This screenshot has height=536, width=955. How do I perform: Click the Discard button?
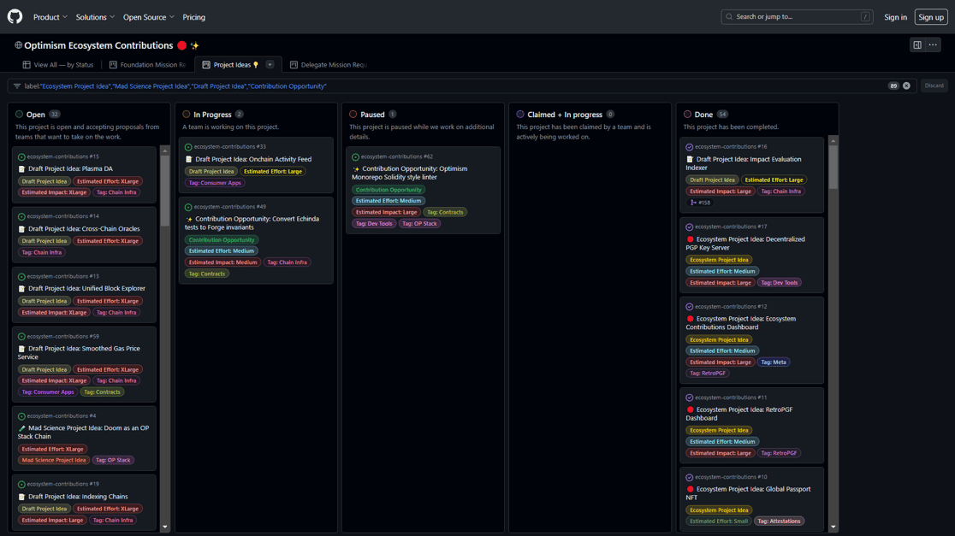934,85
